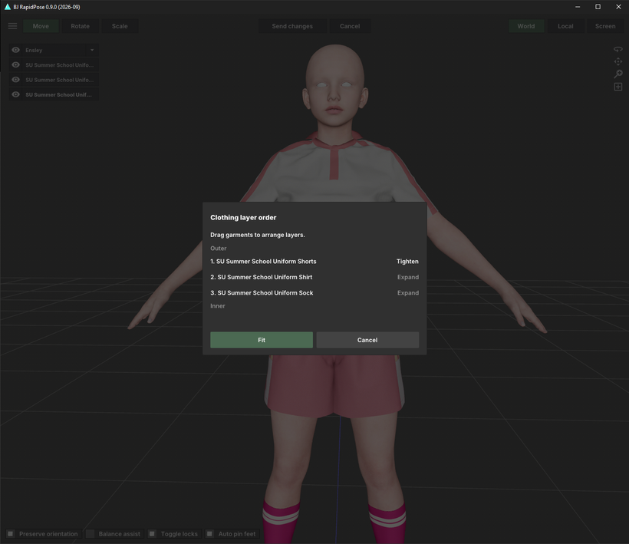The height and width of the screenshot is (544, 629).
Task: Click Tighten for Uniform Shorts
Action: 407,261
